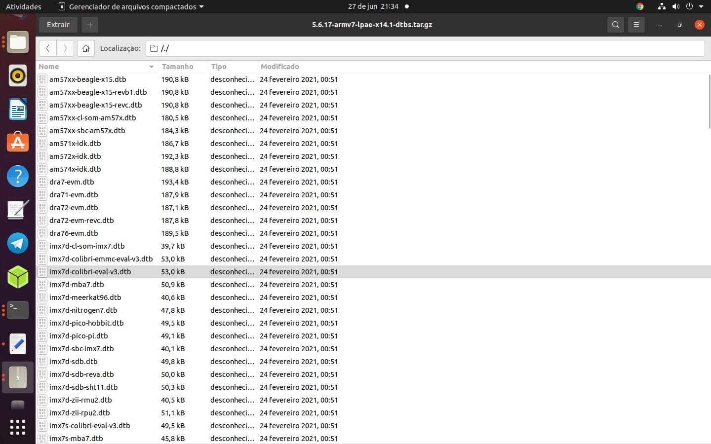Select file dra72-evm.dtb
Viewport: 711px width, 444px height.
[374, 208]
